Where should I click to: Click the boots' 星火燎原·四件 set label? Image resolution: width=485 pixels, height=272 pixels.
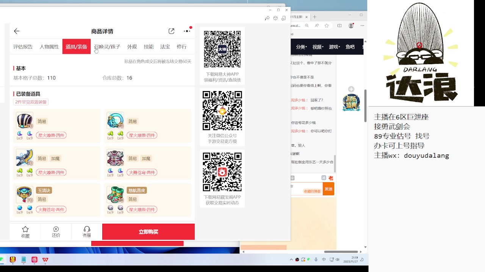(x=142, y=209)
